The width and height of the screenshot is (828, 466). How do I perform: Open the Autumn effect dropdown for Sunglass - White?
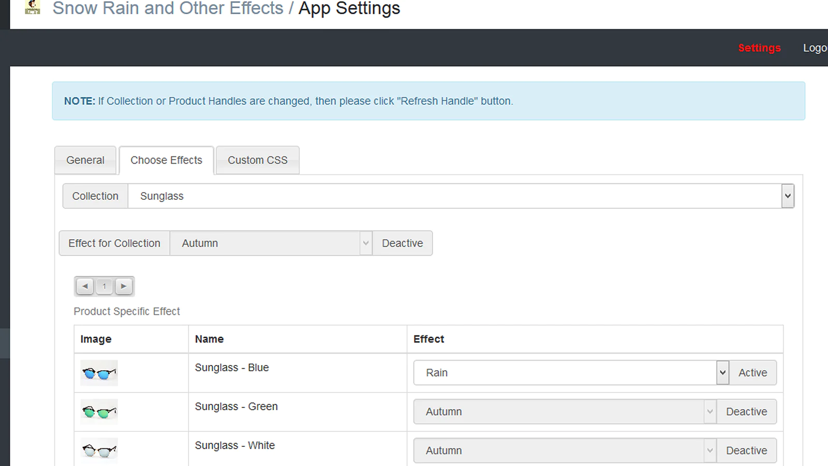pyautogui.click(x=565, y=450)
